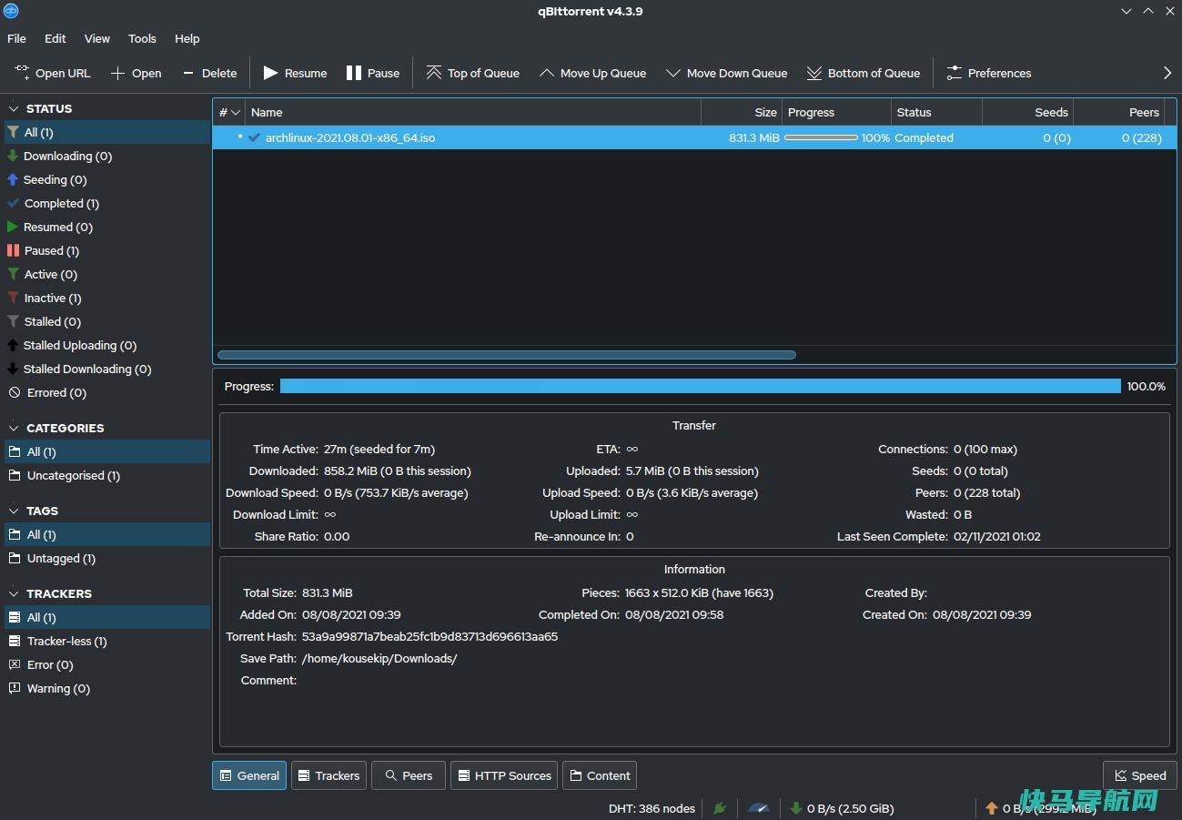Sort torrents by Progress column
The width and height of the screenshot is (1182, 820).
click(836, 112)
